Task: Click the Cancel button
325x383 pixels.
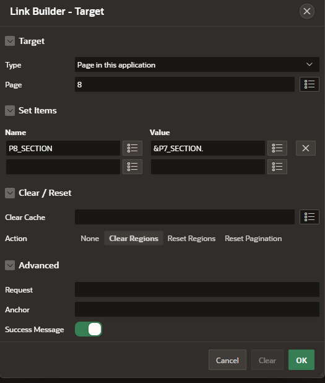Action: (227, 360)
